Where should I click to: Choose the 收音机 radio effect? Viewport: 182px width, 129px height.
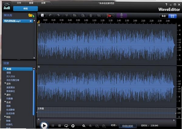click(x=9, y=124)
